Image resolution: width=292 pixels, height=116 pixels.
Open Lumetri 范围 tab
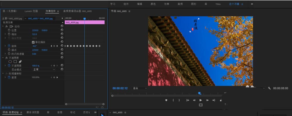pos(31,11)
